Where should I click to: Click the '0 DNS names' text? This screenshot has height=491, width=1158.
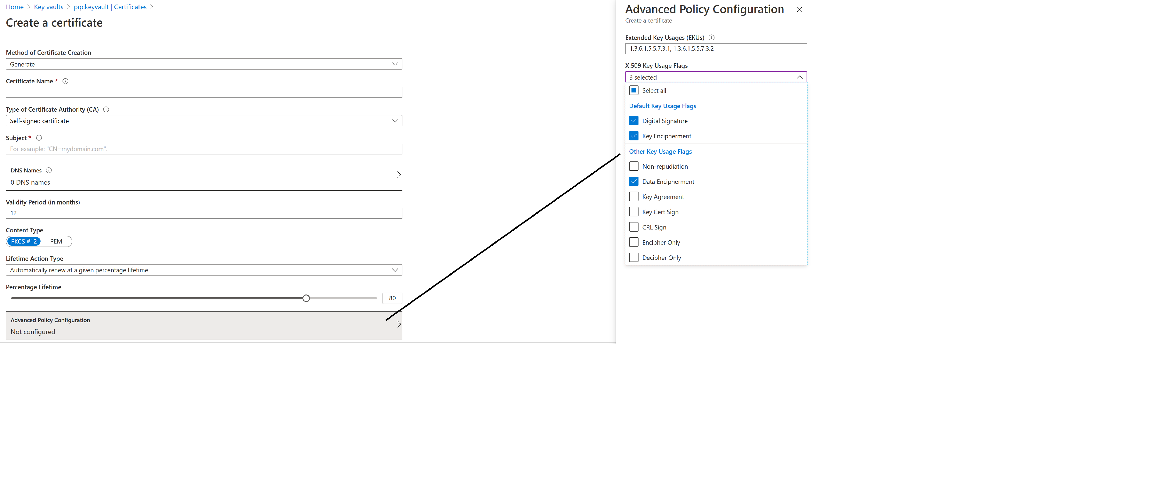(30, 182)
